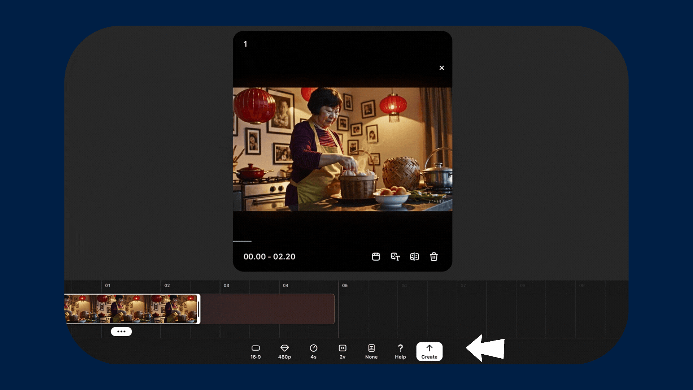Click the 16:9 aspect ratio icon
This screenshot has height=390, width=693.
256,351
